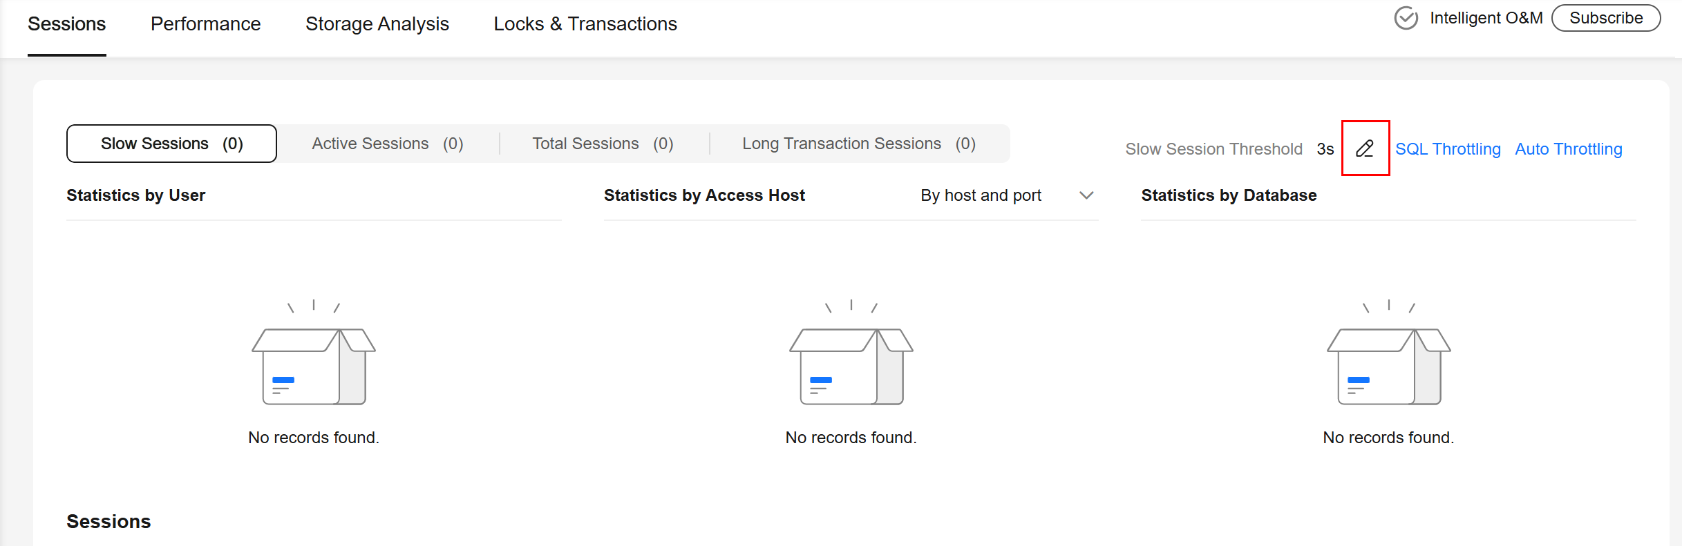The image size is (1682, 546).
Task: Show Long Transaction Sessions
Action: coord(858,144)
